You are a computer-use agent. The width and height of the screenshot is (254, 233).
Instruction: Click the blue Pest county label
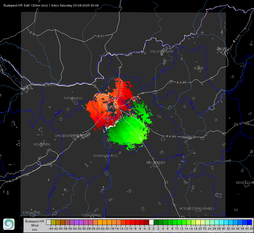(179, 156)
